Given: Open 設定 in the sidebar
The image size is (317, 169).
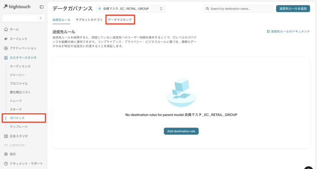Looking at the screenshot, I should pos(13,154).
